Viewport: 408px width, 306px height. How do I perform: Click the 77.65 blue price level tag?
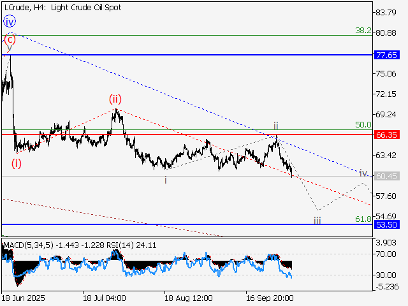(x=387, y=55)
